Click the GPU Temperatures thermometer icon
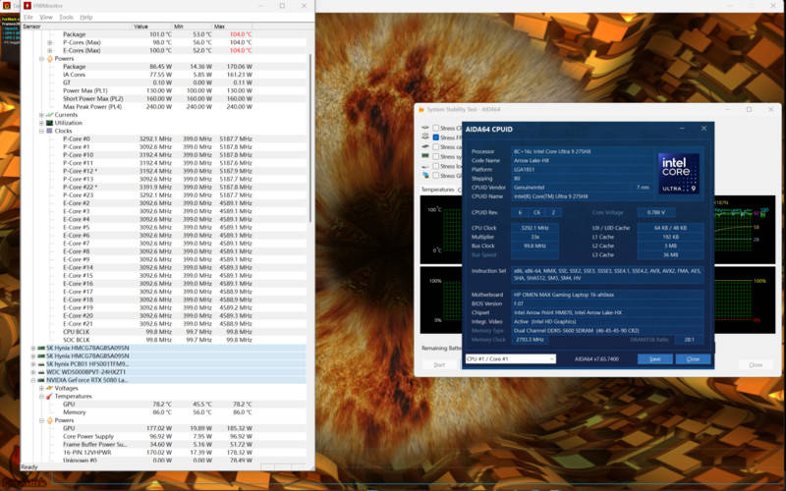The image size is (786, 491). (49, 395)
